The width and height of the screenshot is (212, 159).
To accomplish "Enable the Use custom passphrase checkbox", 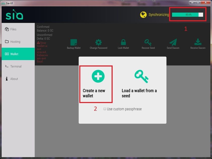I will pos(105,109).
